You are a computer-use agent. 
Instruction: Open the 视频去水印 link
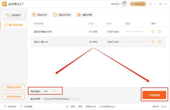91,107
